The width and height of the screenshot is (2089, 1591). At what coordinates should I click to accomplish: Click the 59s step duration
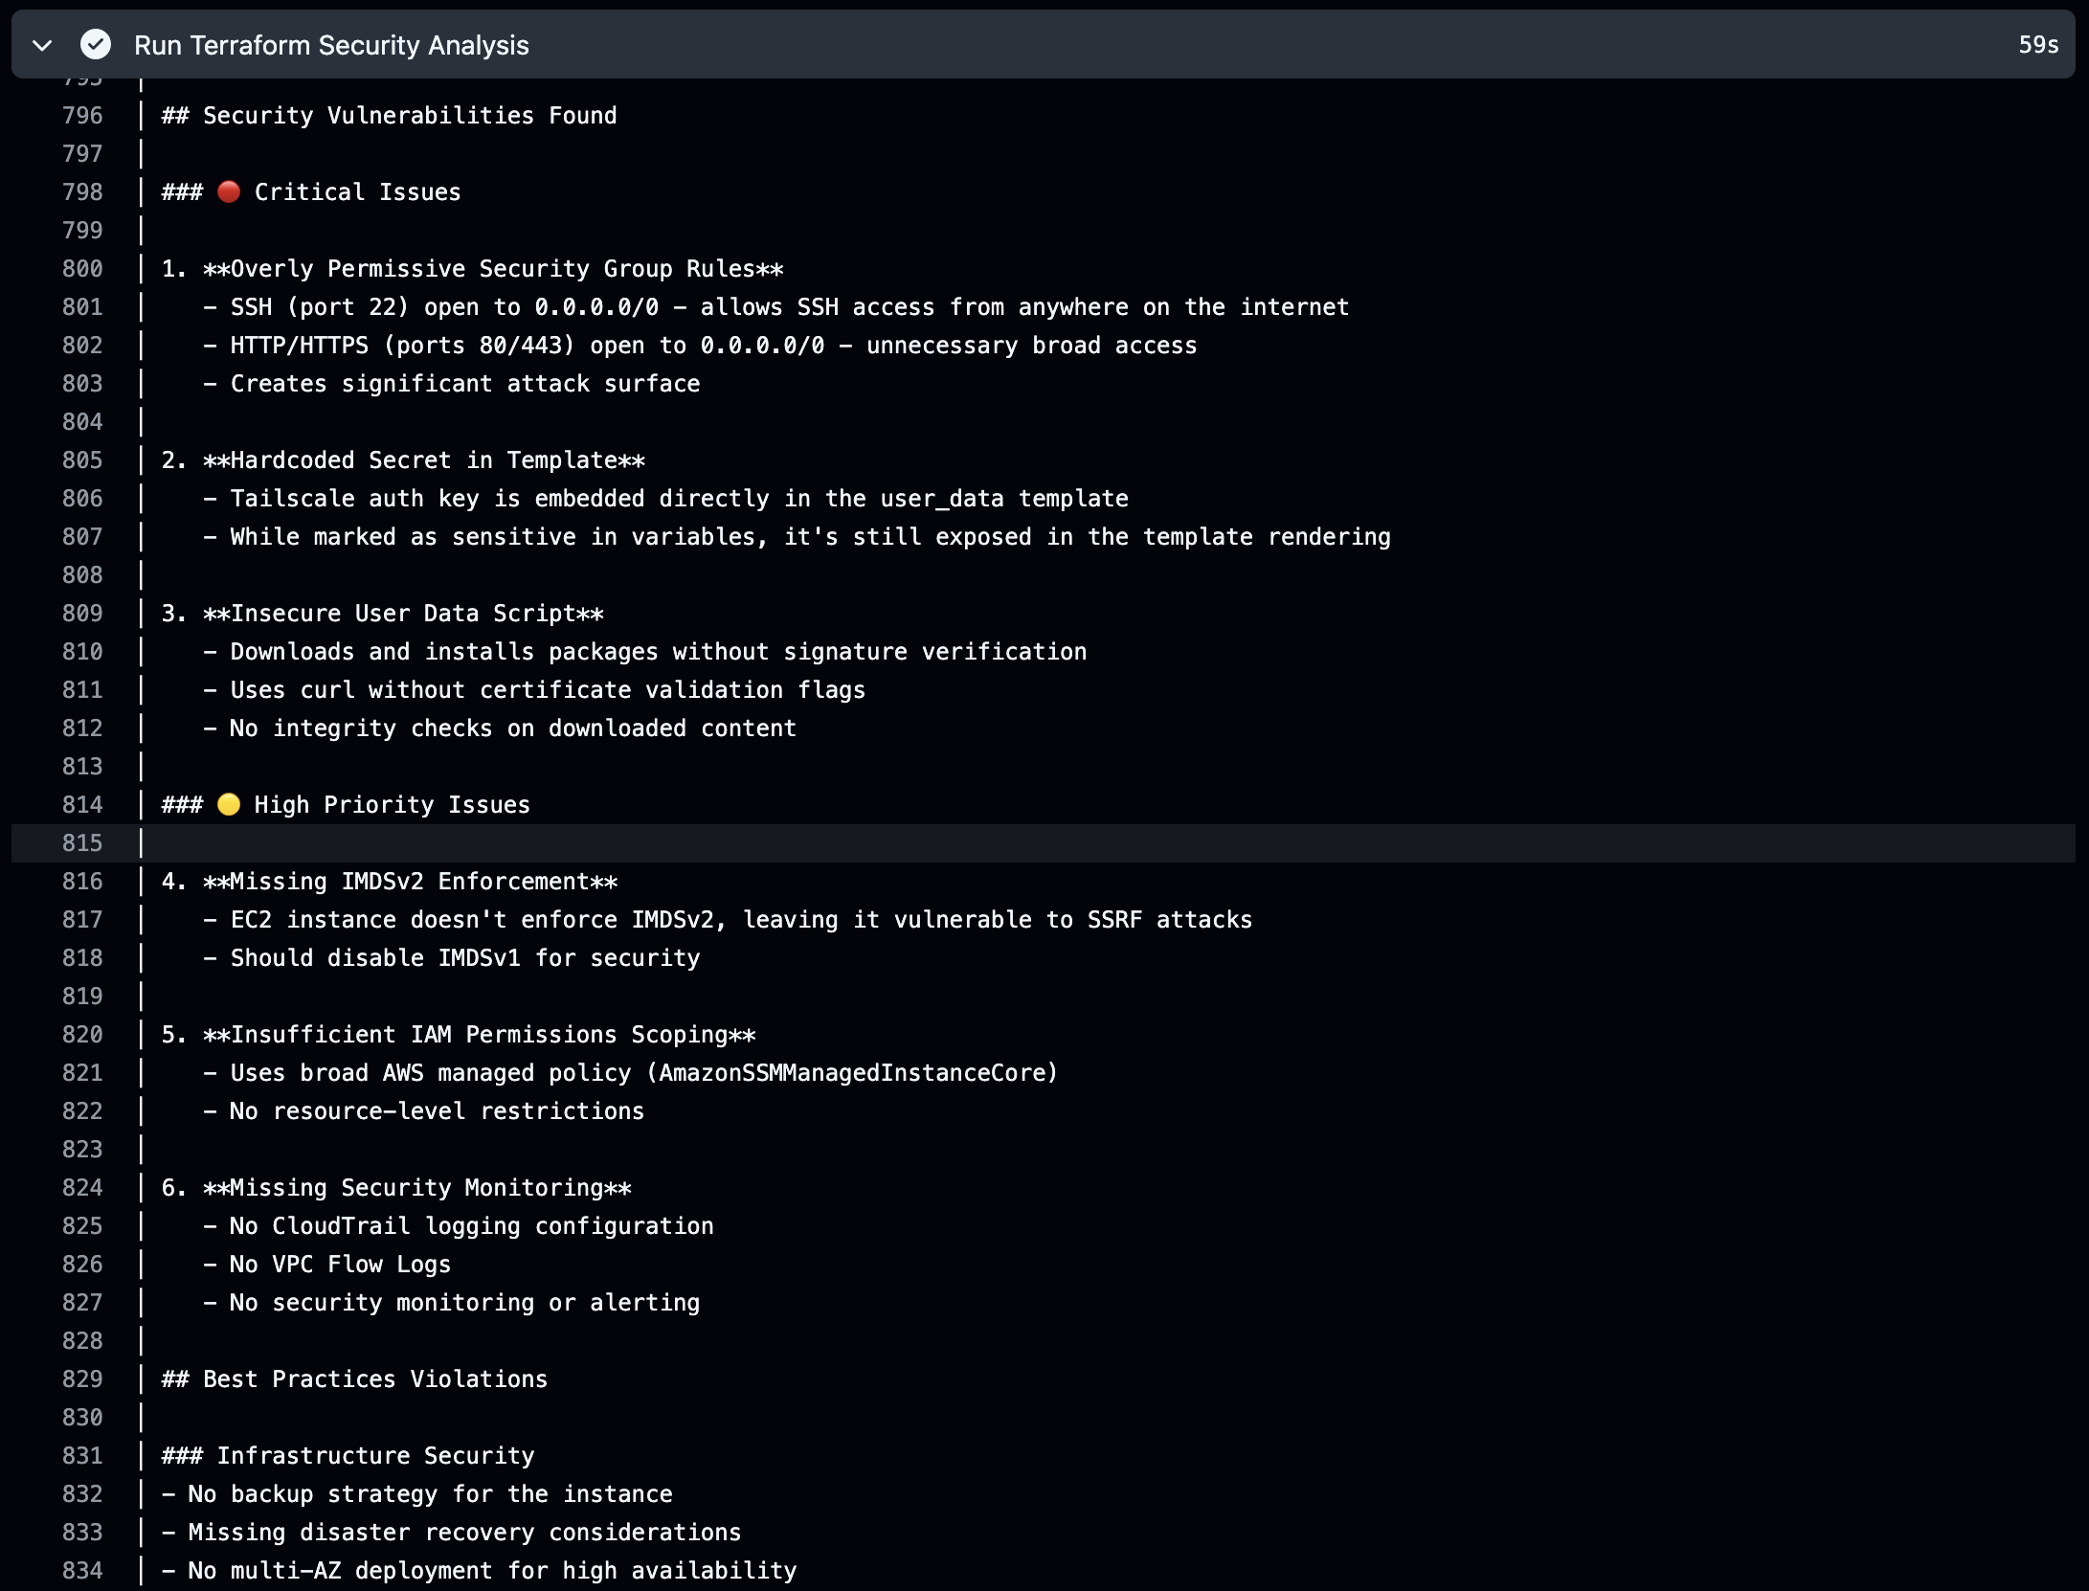[2037, 45]
